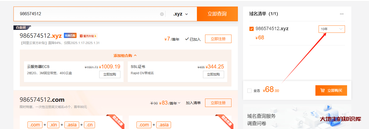369x129 pixels.
Task: Toggle the 全选 checkbox
Action: [x=249, y=91]
